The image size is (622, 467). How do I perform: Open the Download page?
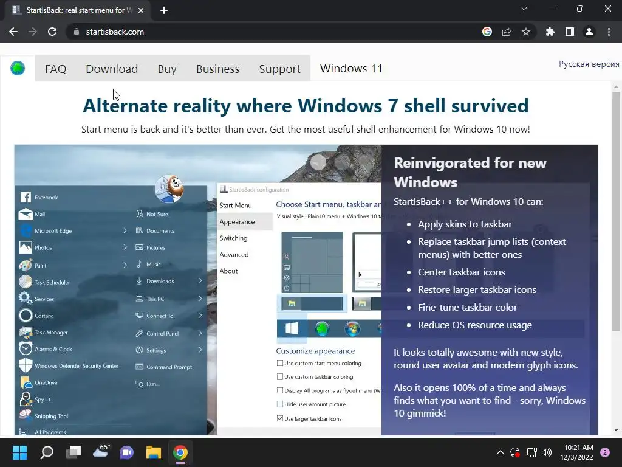point(112,69)
